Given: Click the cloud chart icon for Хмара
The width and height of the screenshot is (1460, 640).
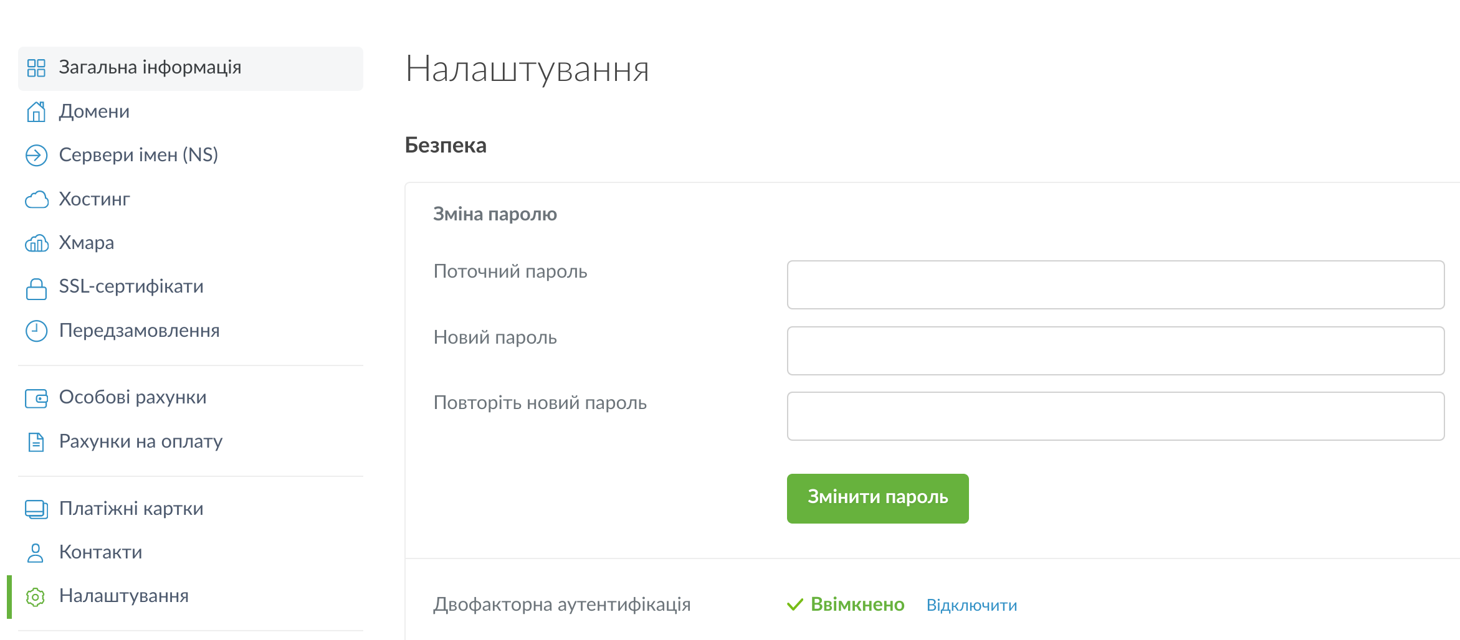Looking at the screenshot, I should [36, 243].
